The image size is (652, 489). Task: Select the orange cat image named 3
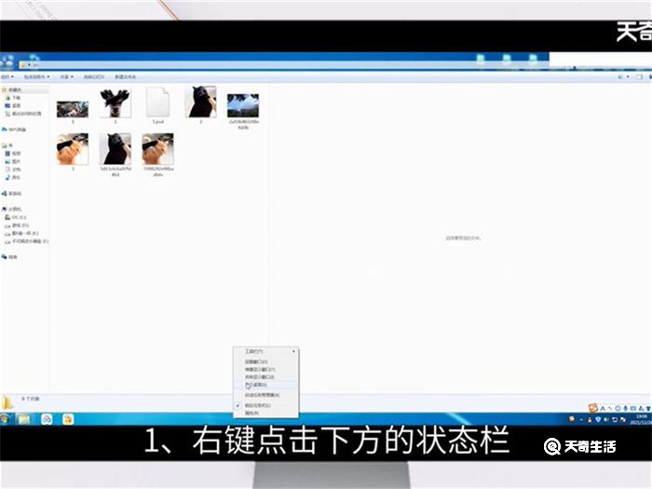73,152
